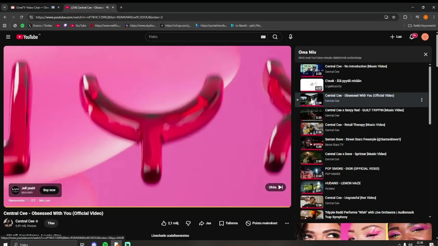Image resolution: width=438 pixels, height=246 pixels.
Task: Open the on-screen keyboard in search box
Action: pos(263,37)
